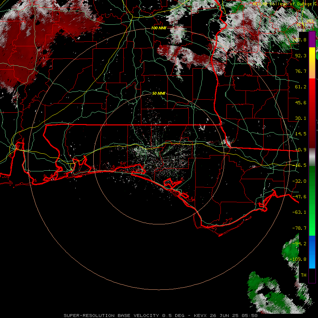Image resolution: width=318 pixels, height=318 pixels.
Task: Click the 107.8 value on velocity scale
Action: coord(299,40)
